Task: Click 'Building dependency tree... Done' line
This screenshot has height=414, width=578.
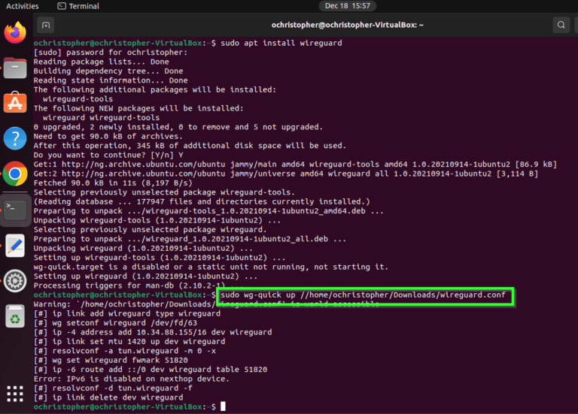Action: coord(108,71)
